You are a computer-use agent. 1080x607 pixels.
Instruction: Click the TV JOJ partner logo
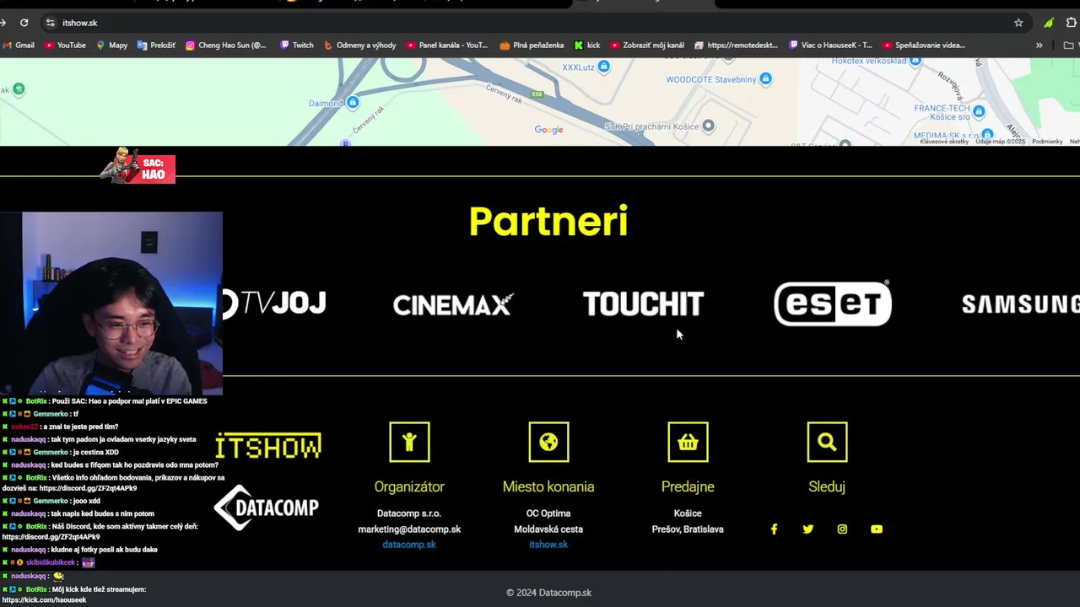275,303
